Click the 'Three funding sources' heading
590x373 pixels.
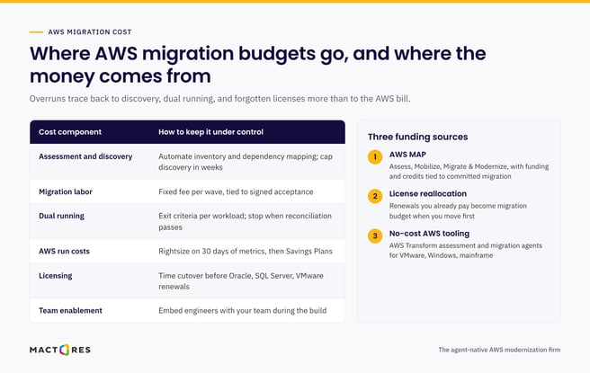(x=417, y=137)
